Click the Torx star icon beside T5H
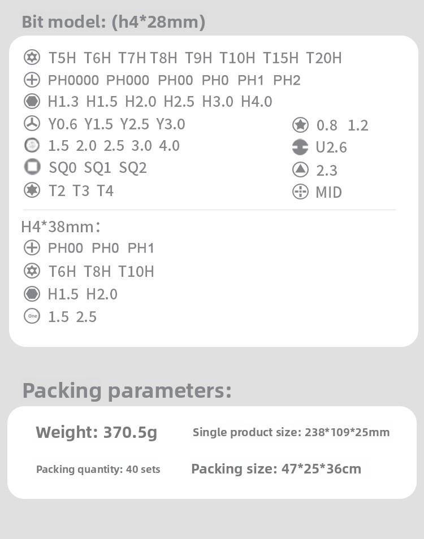This screenshot has height=539, width=424. (x=32, y=57)
